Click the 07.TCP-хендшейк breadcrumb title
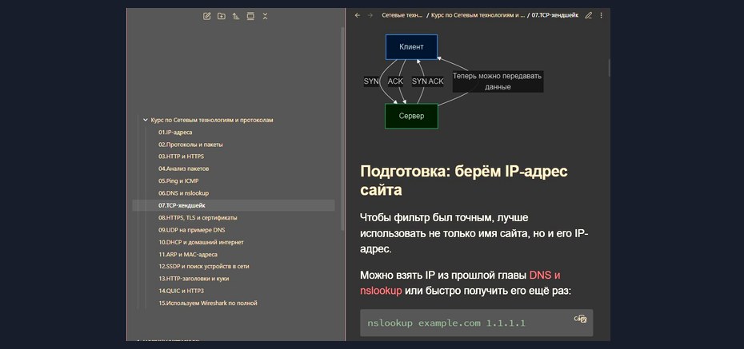The image size is (744, 349). (555, 15)
